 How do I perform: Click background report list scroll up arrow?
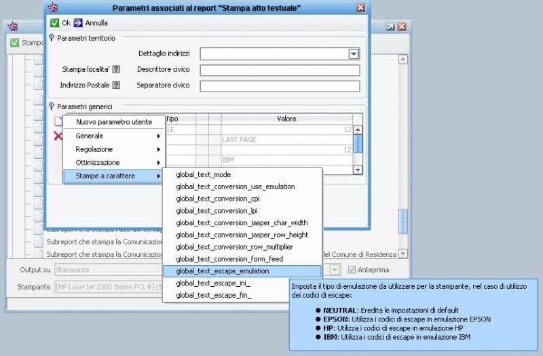coord(402,59)
